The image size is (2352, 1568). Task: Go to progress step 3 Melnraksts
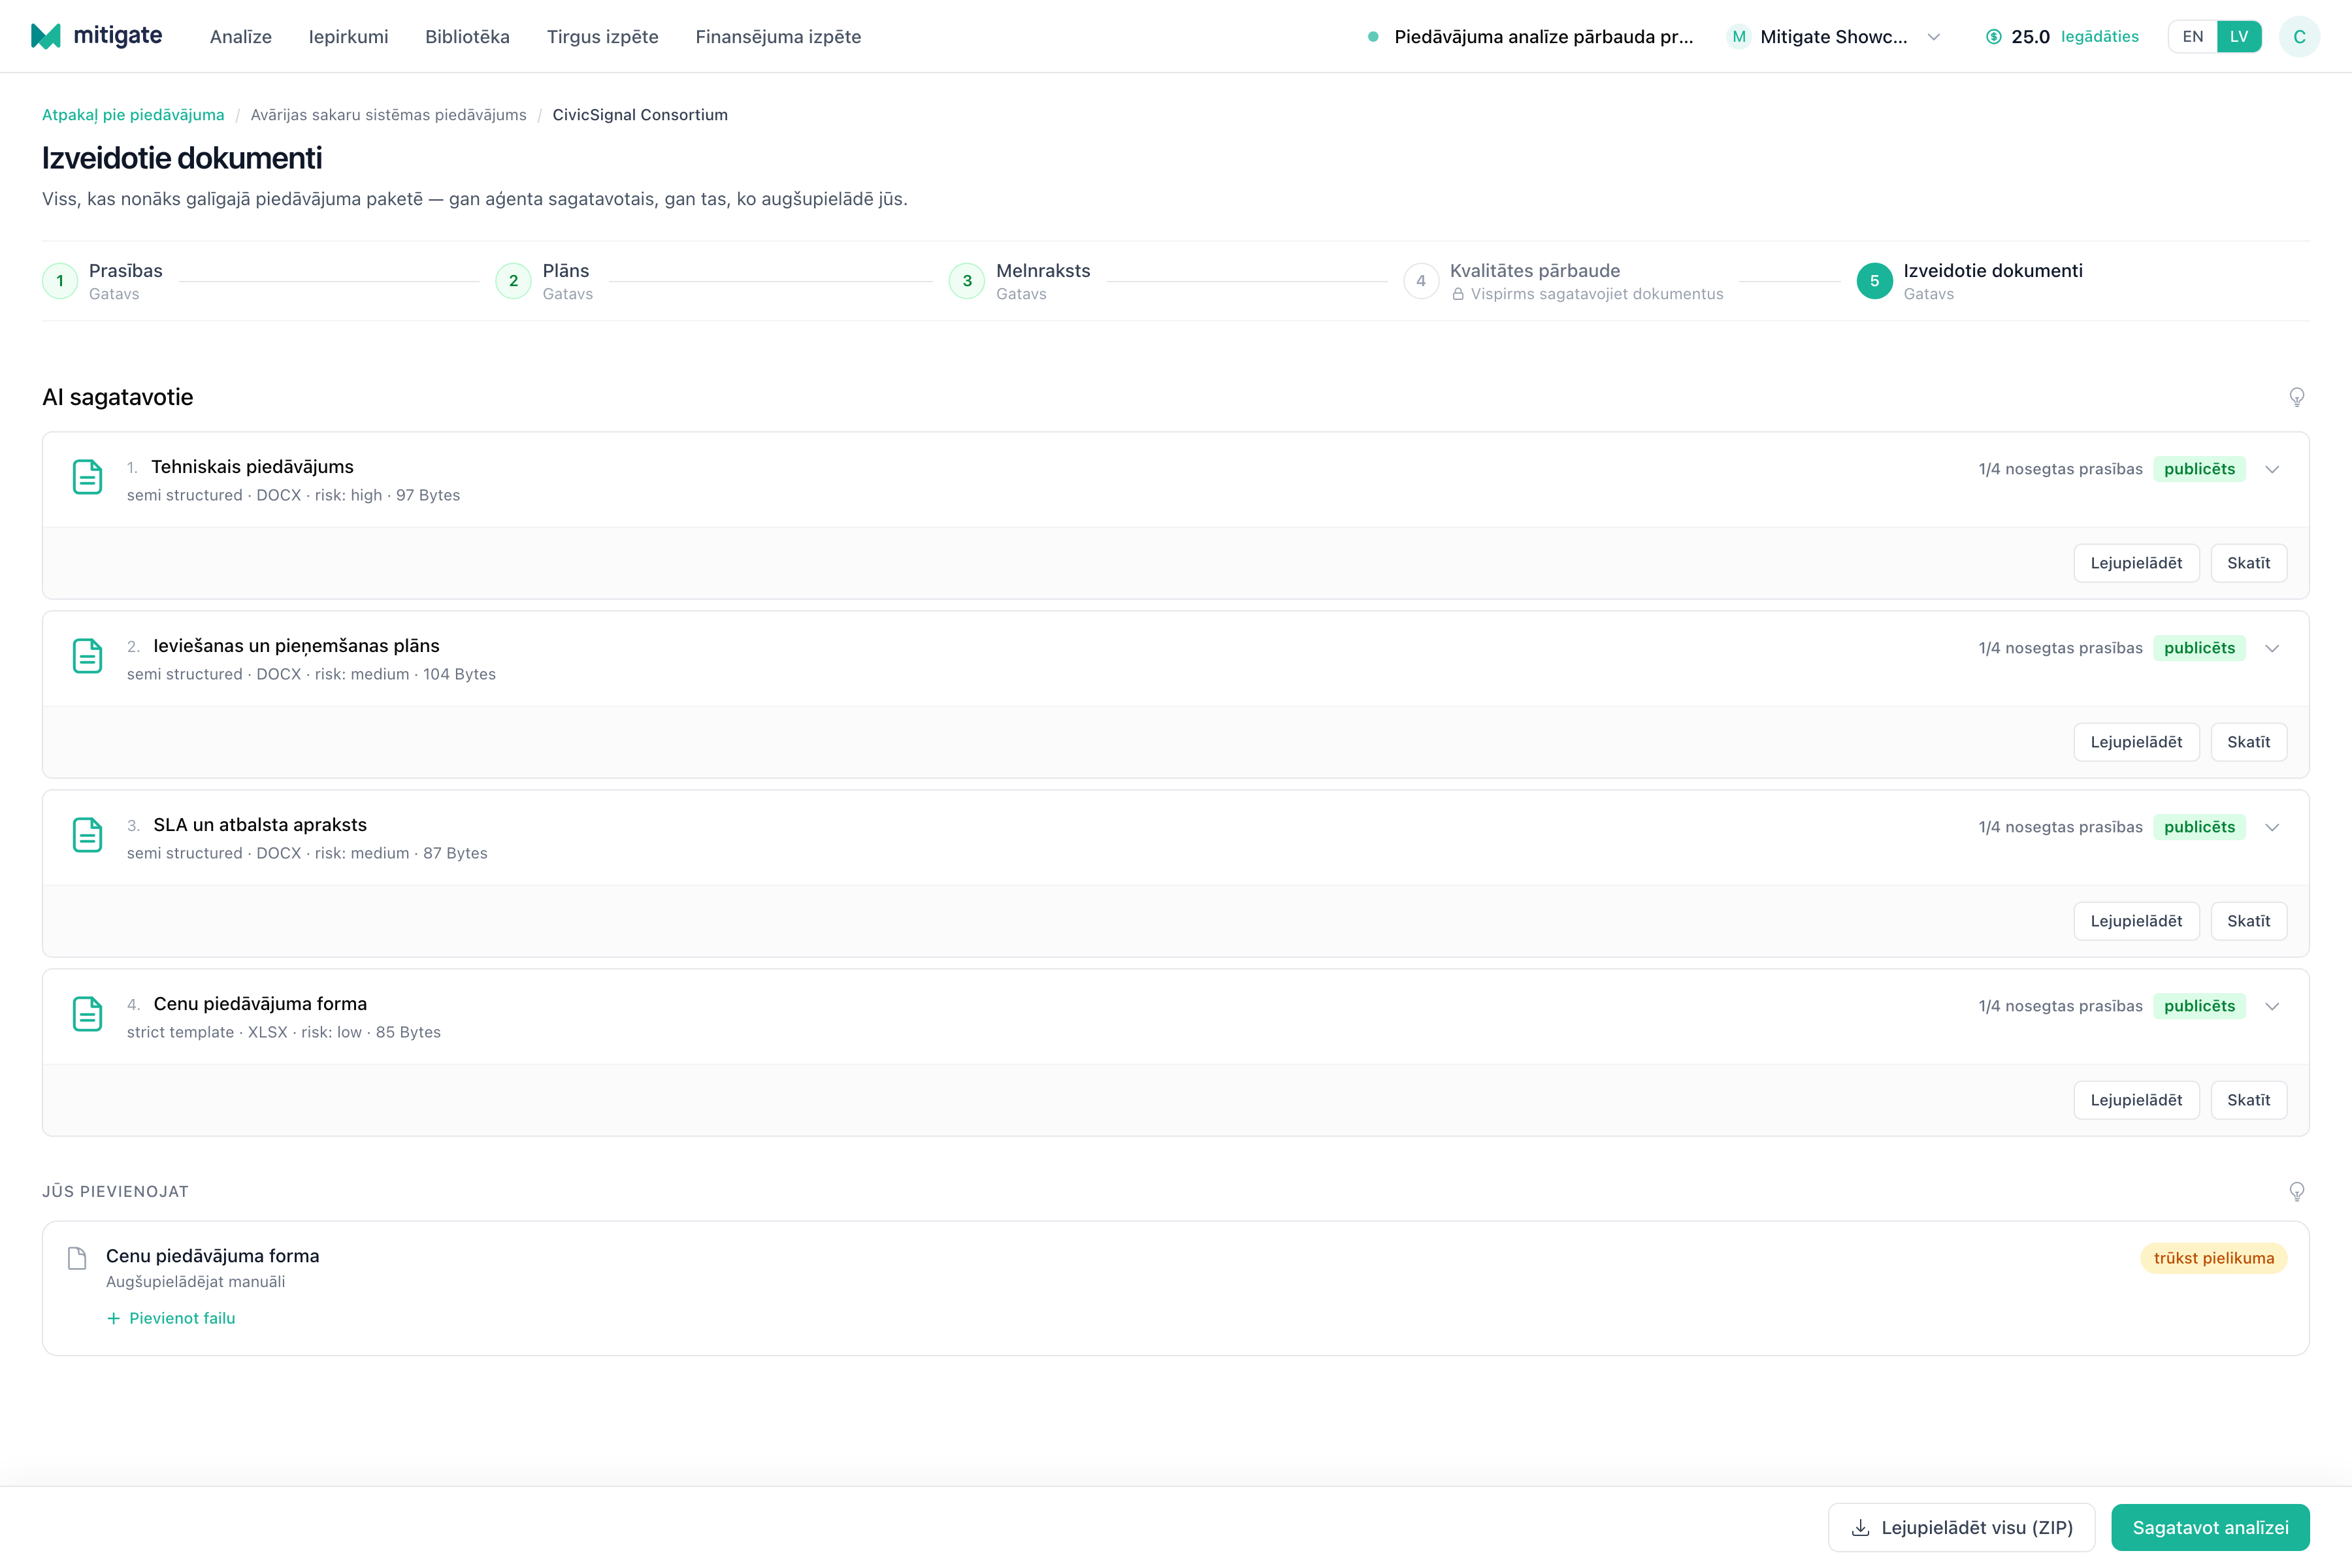click(1020, 281)
